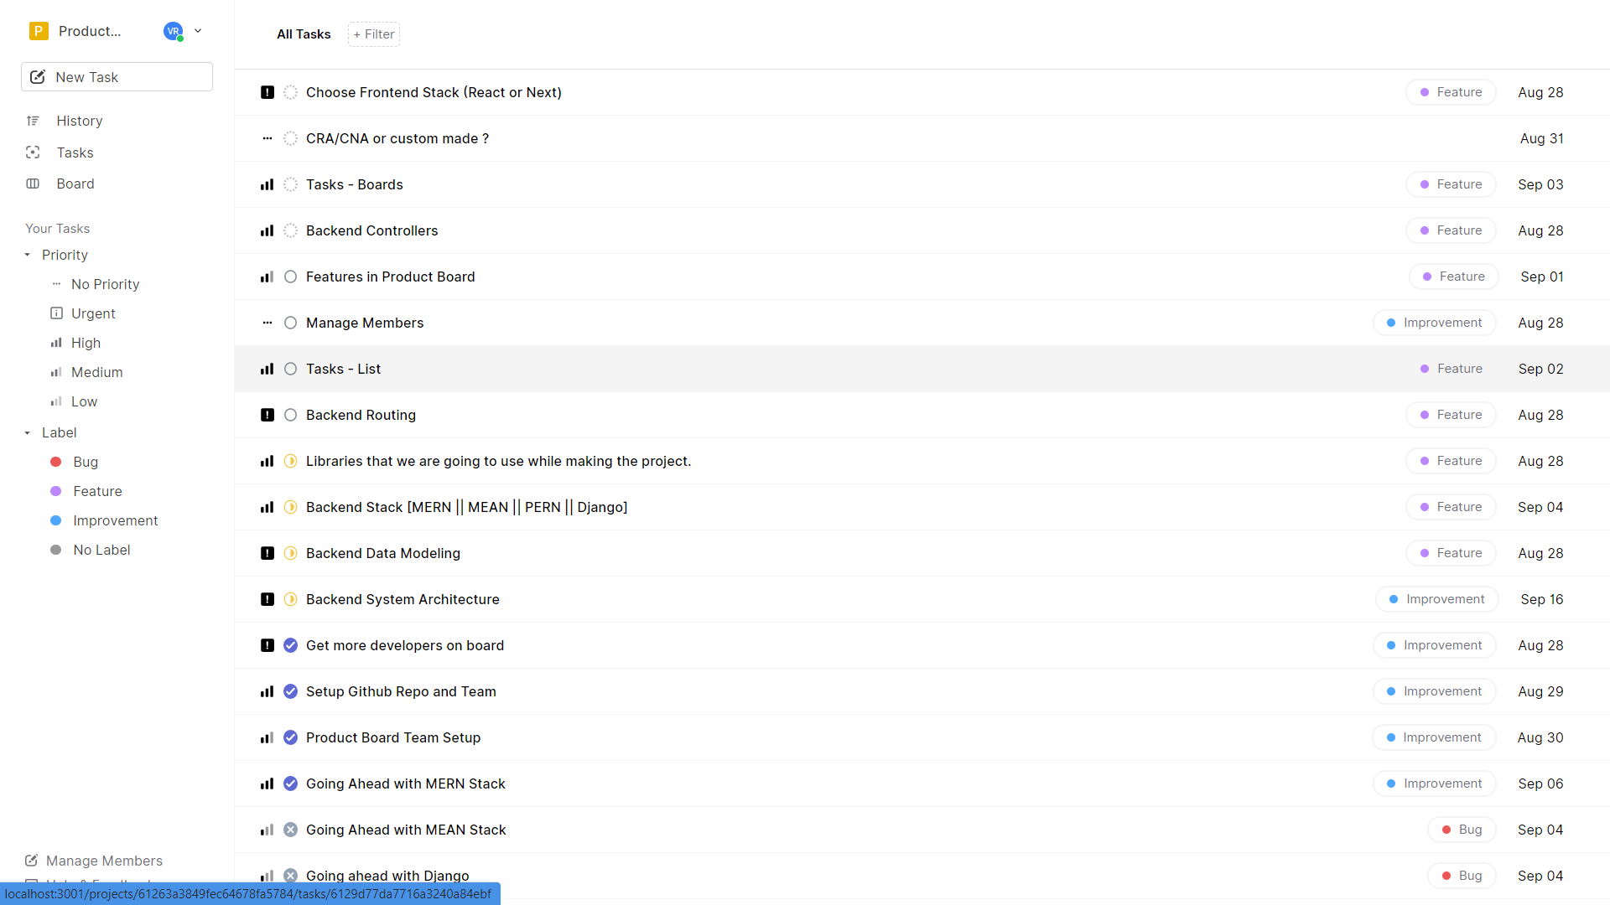The height and width of the screenshot is (905, 1610).
Task: Toggle the Improvement label filter
Action: click(x=114, y=520)
